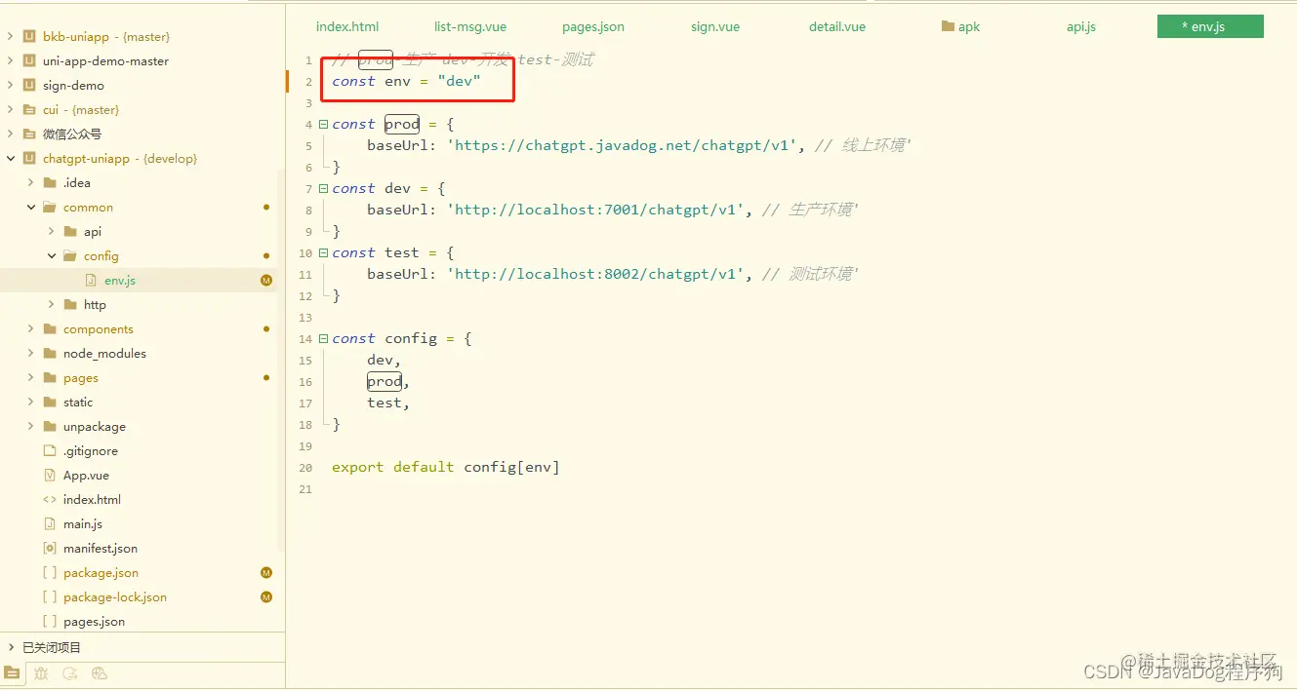The height and width of the screenshot is (691, 1297).
Task: Fold the const test block at line 10
Action: click(323, 252)
